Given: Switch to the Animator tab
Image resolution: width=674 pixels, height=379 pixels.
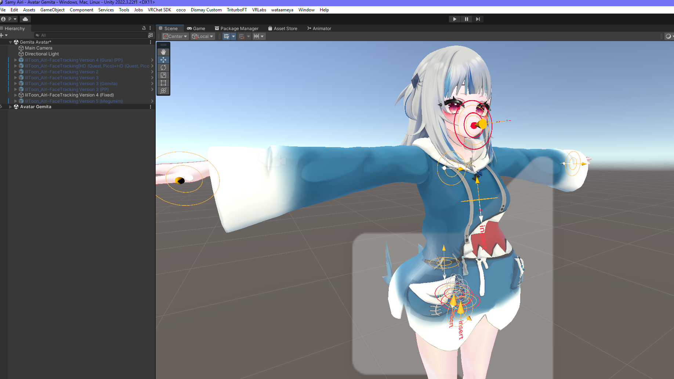Looking at the screenshot, I should pos(319,28).
